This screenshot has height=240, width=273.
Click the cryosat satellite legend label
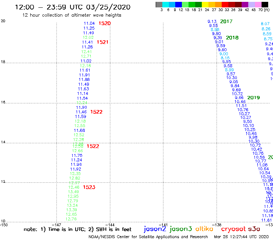pyautogui.click(x=234, y=229)
